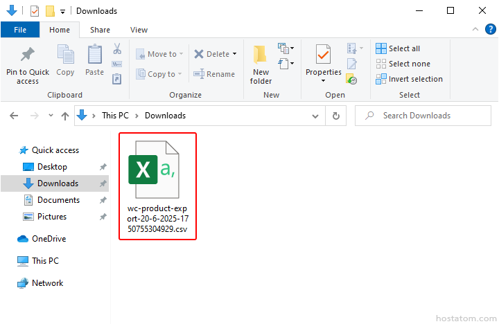This screenshot has height=324, width=499.
Task: Open Documents in Quick access
Action: click(x=58, y=200)
